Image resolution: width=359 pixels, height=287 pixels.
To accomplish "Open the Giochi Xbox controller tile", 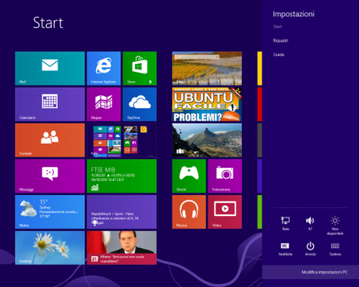I will pos(189,176).
